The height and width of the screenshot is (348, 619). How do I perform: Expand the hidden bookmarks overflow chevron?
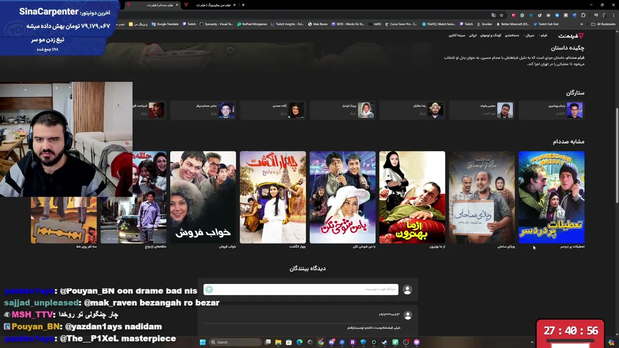click(582, 24)
